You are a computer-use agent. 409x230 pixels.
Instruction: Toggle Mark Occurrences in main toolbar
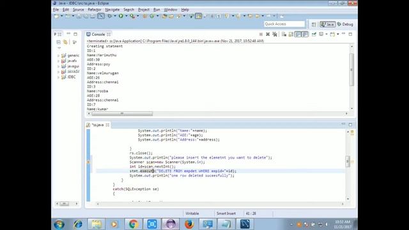(199, 16)
